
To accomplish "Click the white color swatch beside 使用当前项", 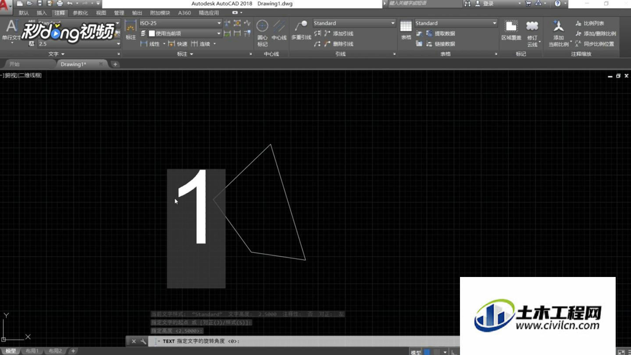I will pyautogui.click(x=152, y=33).
